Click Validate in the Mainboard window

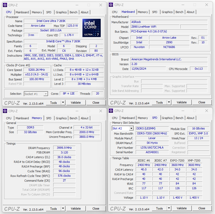tap(182, 102)
